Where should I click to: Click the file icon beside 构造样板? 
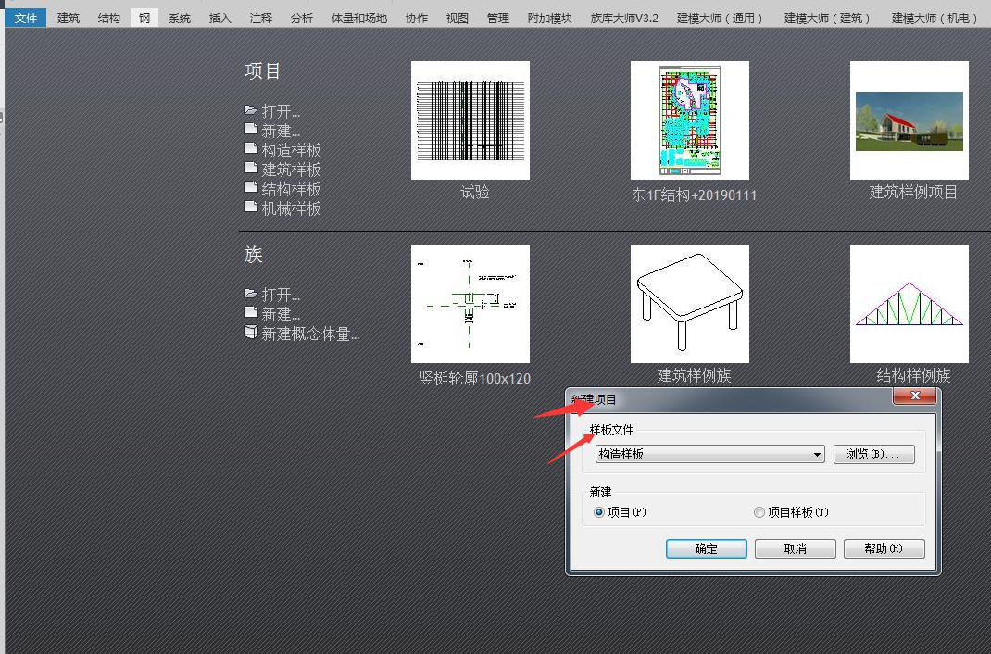[250, 148]
